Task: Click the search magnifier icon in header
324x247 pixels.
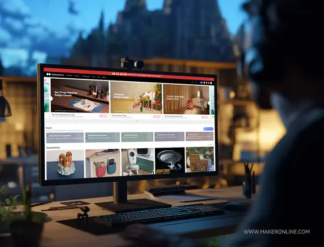Action: 196,82
